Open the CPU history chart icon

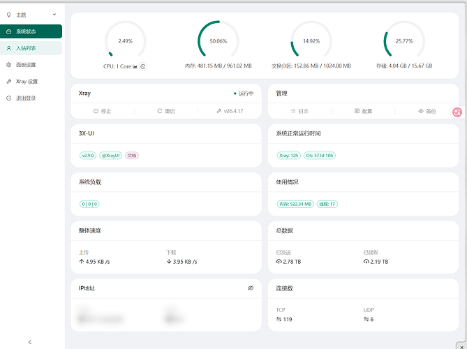[x=135, y=66]
